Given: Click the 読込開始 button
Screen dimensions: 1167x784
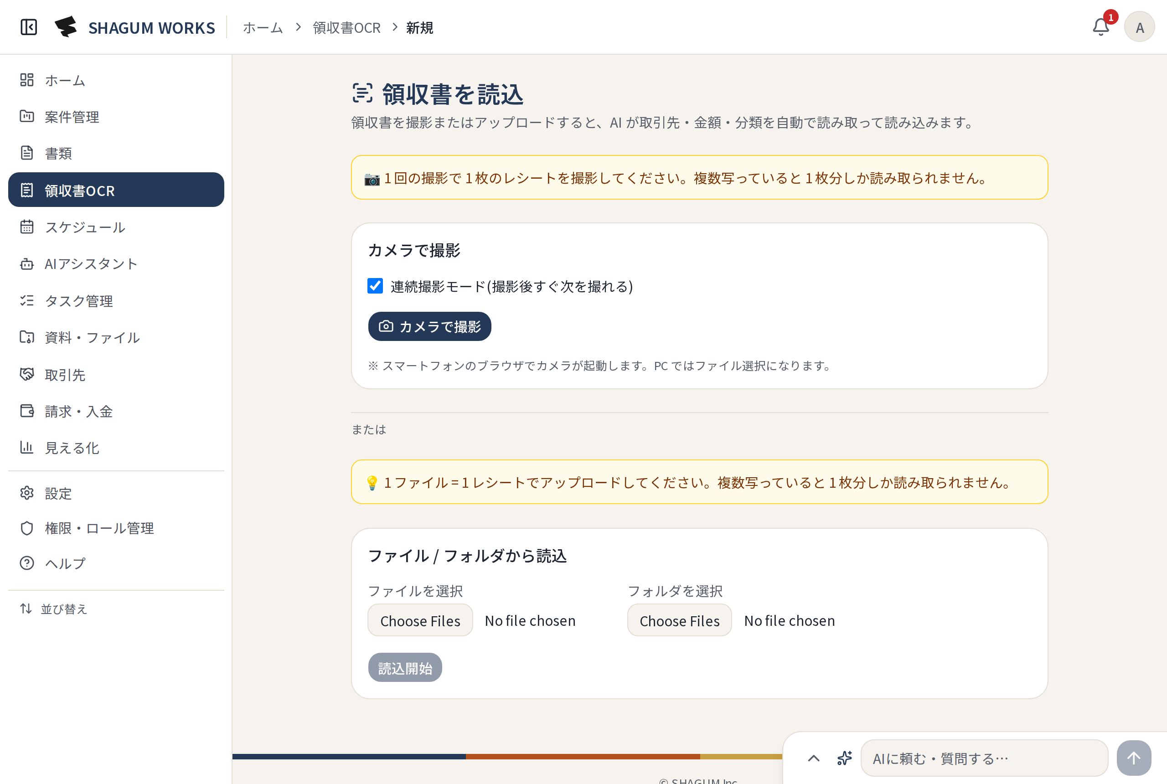Looking at the screenshot, I should (x=405, y=667).
